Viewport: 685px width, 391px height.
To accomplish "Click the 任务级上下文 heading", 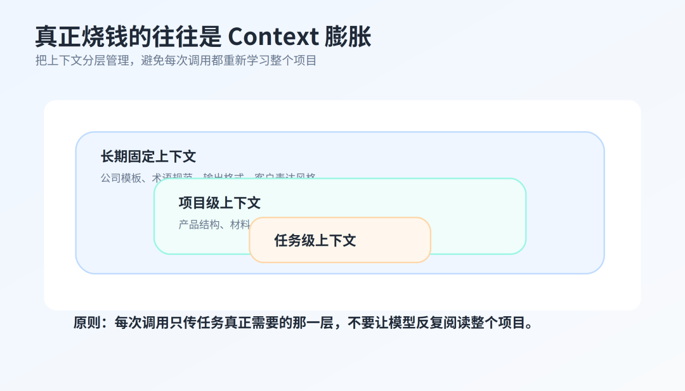I will 315,240.
